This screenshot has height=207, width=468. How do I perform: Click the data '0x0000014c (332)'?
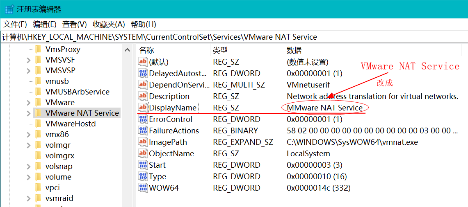tap(318, 188)
